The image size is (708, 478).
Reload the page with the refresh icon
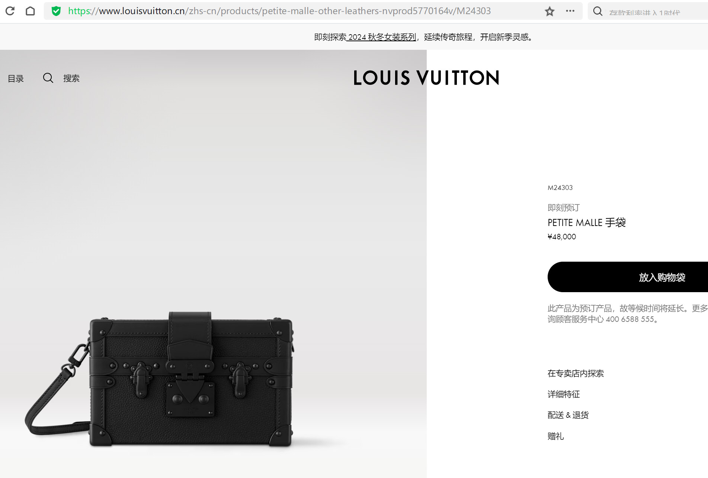pos(10,11)
